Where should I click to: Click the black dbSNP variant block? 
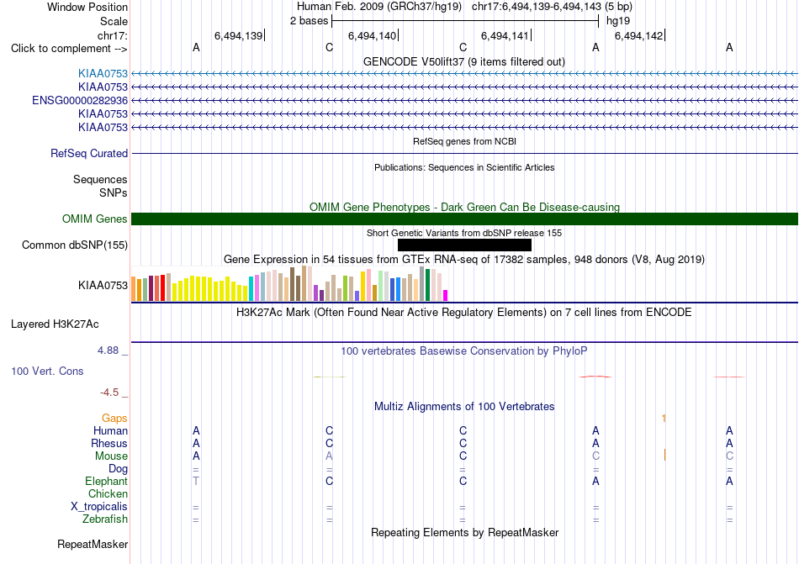click(x=464, y=245)
